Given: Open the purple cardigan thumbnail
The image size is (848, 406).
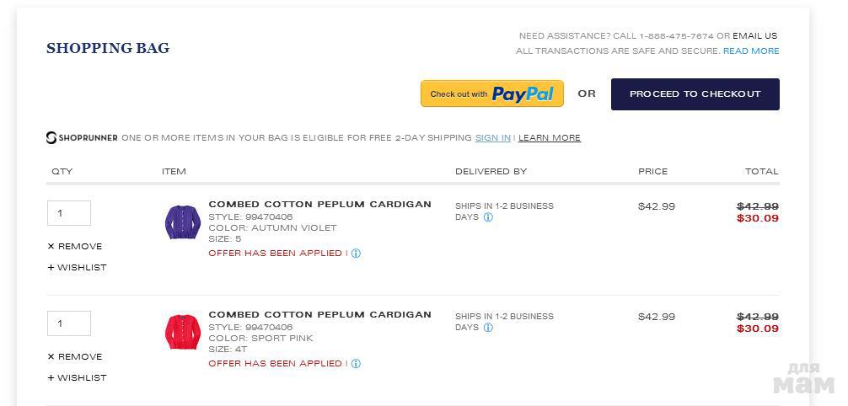Looking at the screenshot, I should pyautogui.click(x=182, y=222).
